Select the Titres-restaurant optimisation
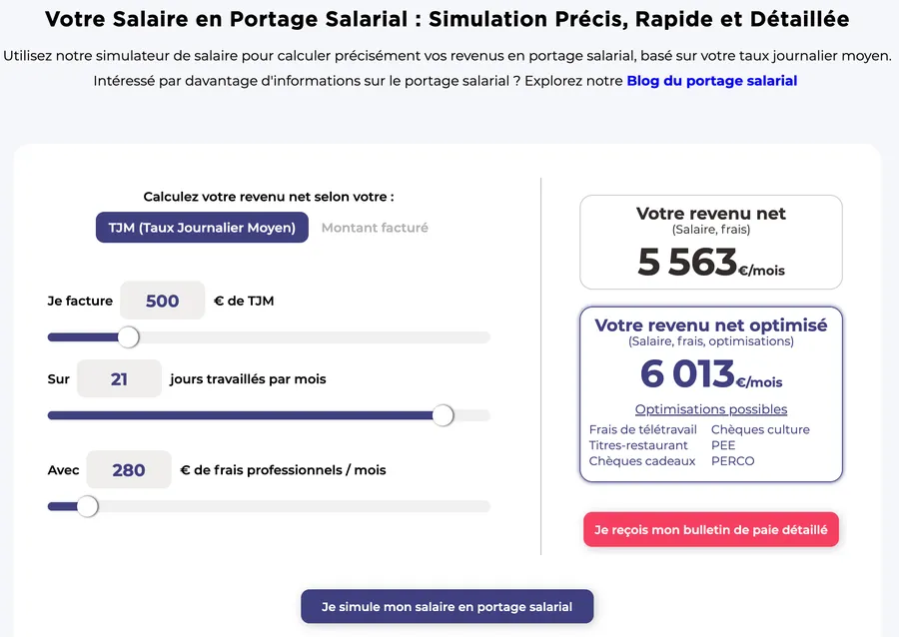 (x=638, y=445)
